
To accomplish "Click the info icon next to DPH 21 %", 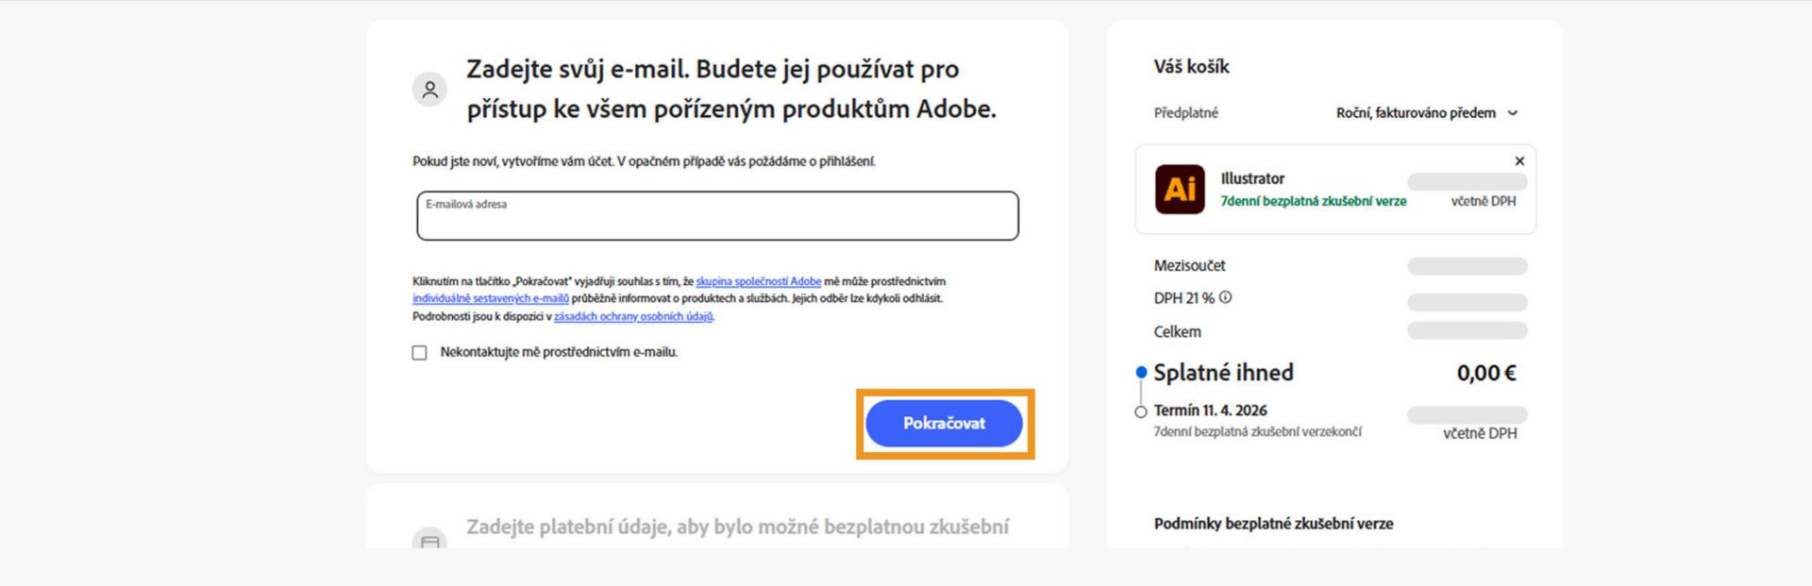I will 1226,295.
